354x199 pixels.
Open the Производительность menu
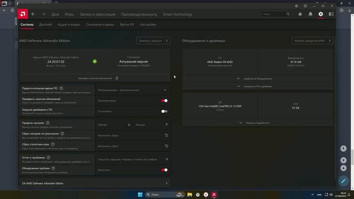(x=139, y=14)
